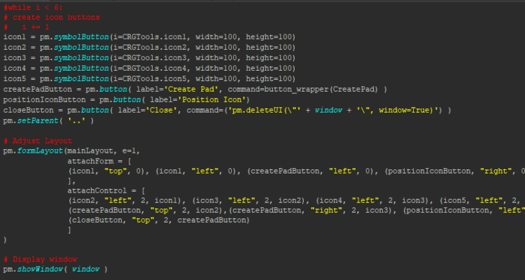Click the 'pm.showWindow( window )' line
This screenshot has width=525, height=280.
[x=55, y=269]
